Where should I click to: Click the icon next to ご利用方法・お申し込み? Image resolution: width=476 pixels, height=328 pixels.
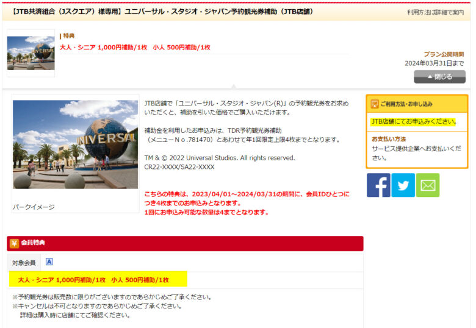pyautogui.click(x=375, y=104)
